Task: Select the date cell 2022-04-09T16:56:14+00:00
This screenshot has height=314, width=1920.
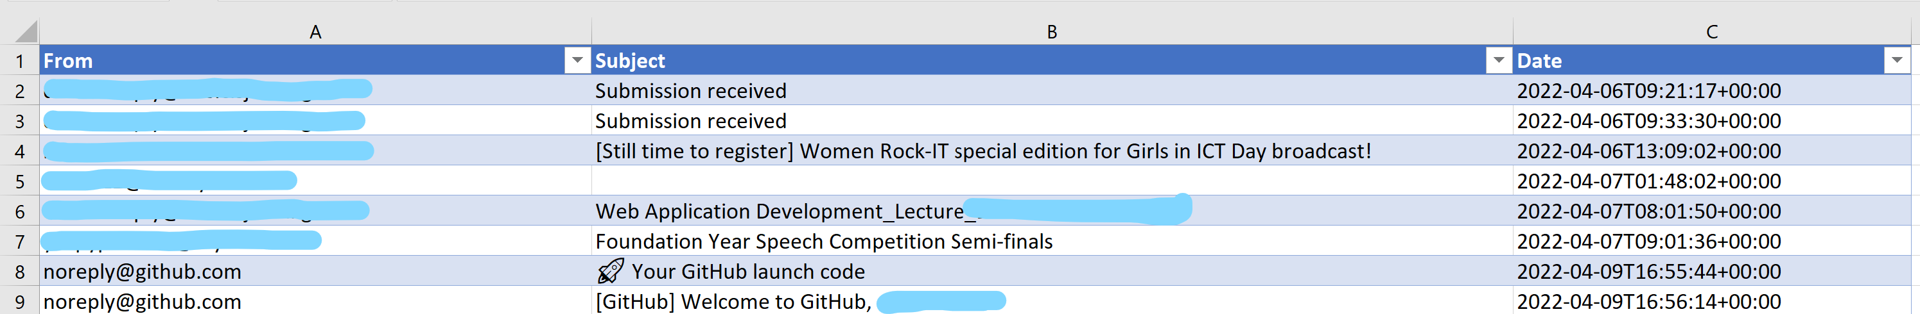Action: [1649, 302]
